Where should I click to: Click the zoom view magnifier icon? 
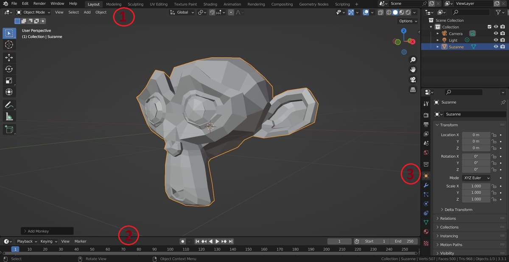tap(413, 60)
